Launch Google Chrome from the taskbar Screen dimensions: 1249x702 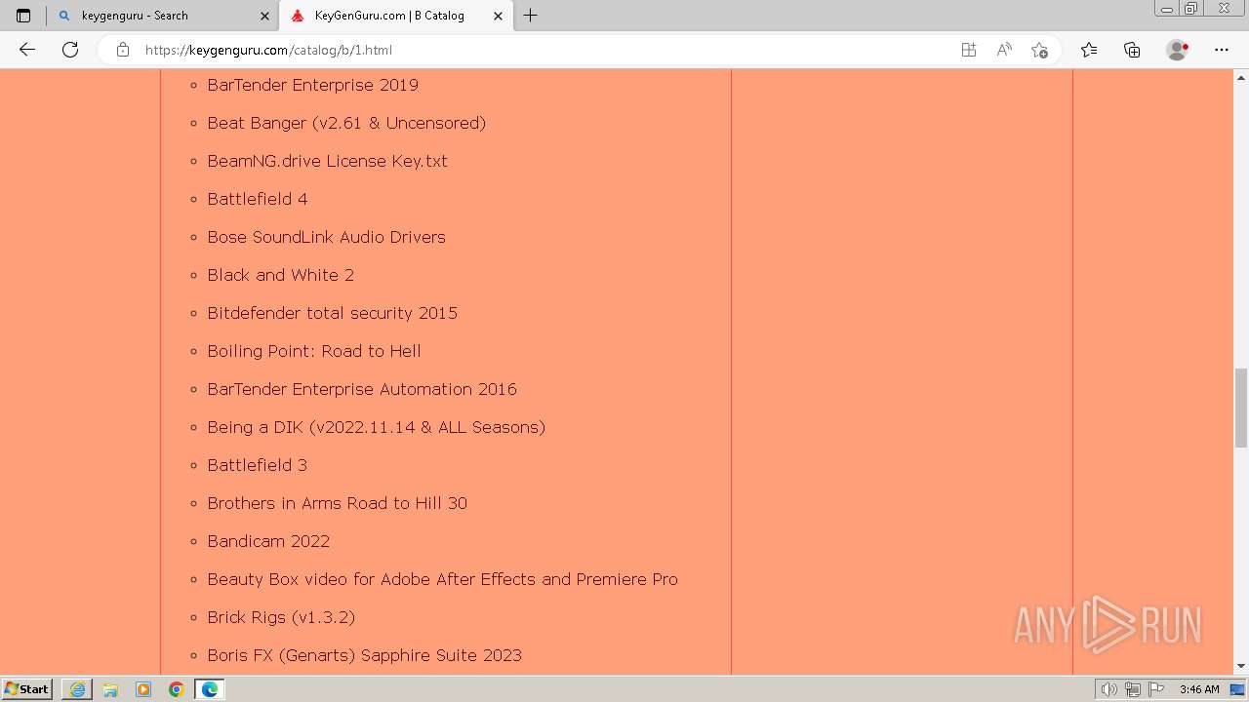(x=176, y=689)
